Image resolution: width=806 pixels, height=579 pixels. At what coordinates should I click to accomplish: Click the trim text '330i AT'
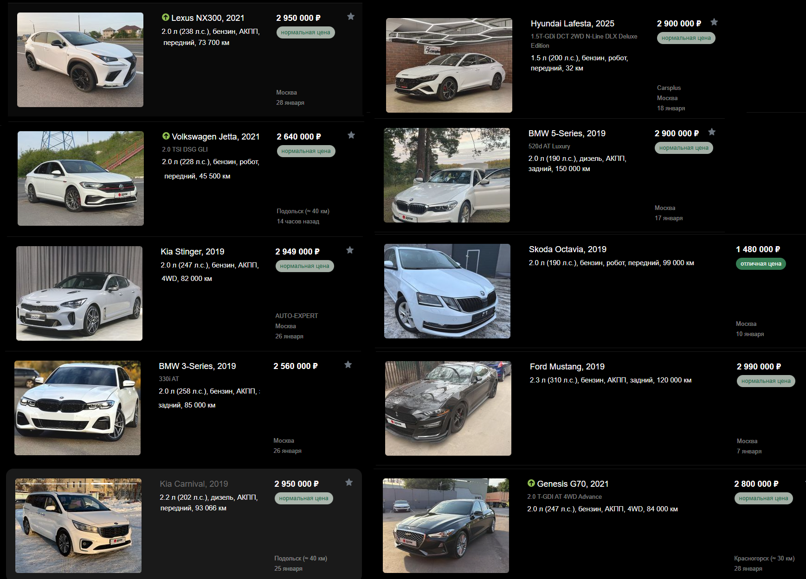[169, 379]
